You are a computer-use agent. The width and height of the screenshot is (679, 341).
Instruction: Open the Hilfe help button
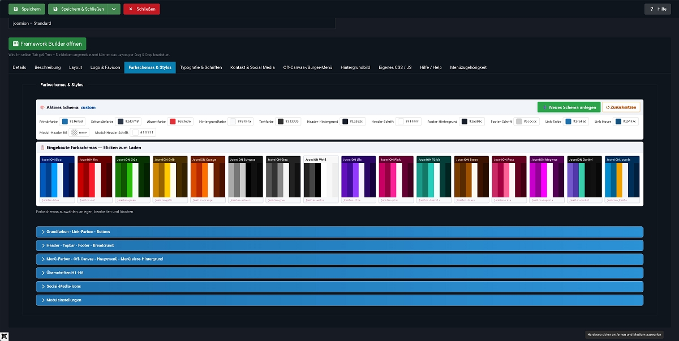657,9
